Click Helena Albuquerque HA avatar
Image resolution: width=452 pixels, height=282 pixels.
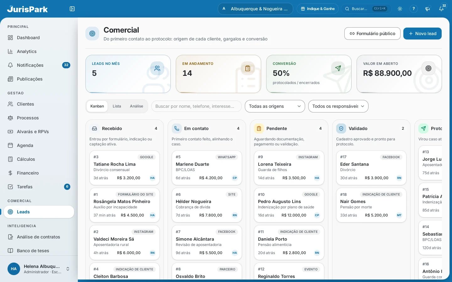pos(14,269)
